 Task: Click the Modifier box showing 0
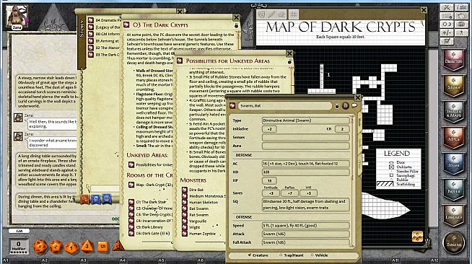19,246
